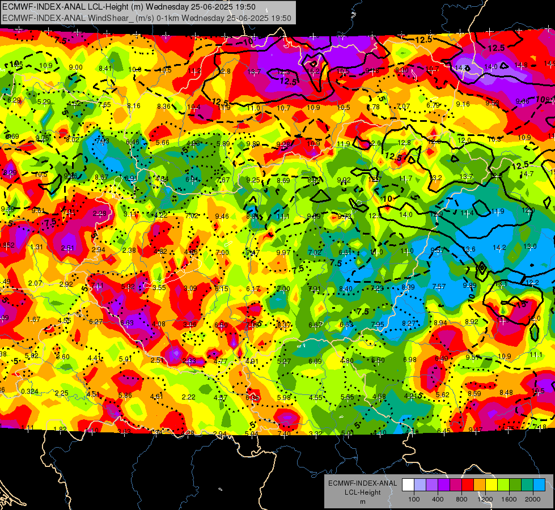Click the wind shear value 2.28
This screenshot has height=510, width=555.
pyautogui.click(x=99, y=214)
